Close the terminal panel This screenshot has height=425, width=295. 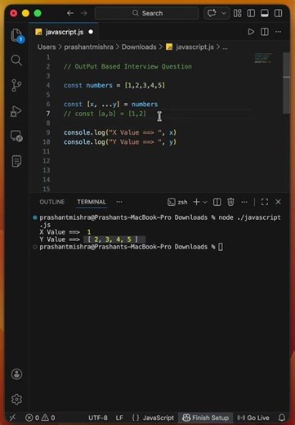click(x=278, y=202)
